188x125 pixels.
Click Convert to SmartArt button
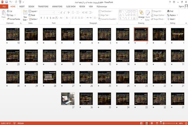(x=107, y=19)
